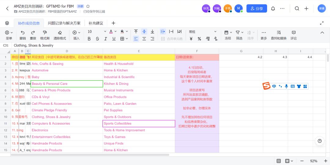The width and height of the screenshot is (330, 165).
Task: Apply strikethrough formatting
Action: tap(97, 39)
